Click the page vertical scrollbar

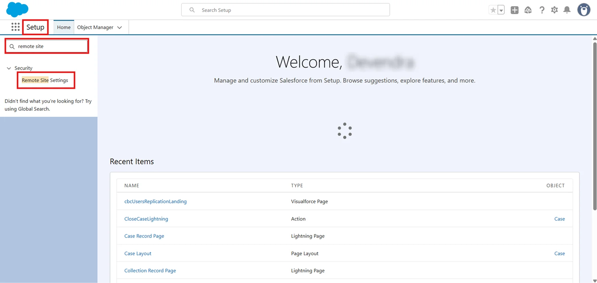click(x=595, y=126)
